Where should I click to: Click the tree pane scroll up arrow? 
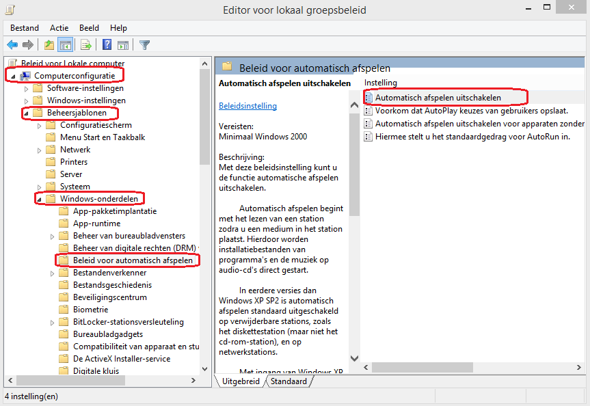click(x=204, y=63)
